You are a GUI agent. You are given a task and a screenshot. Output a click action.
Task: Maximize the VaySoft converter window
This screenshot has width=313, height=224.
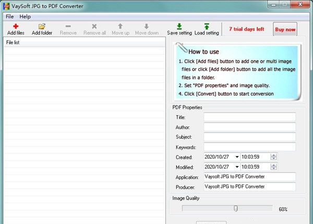[x=285, y=4]
